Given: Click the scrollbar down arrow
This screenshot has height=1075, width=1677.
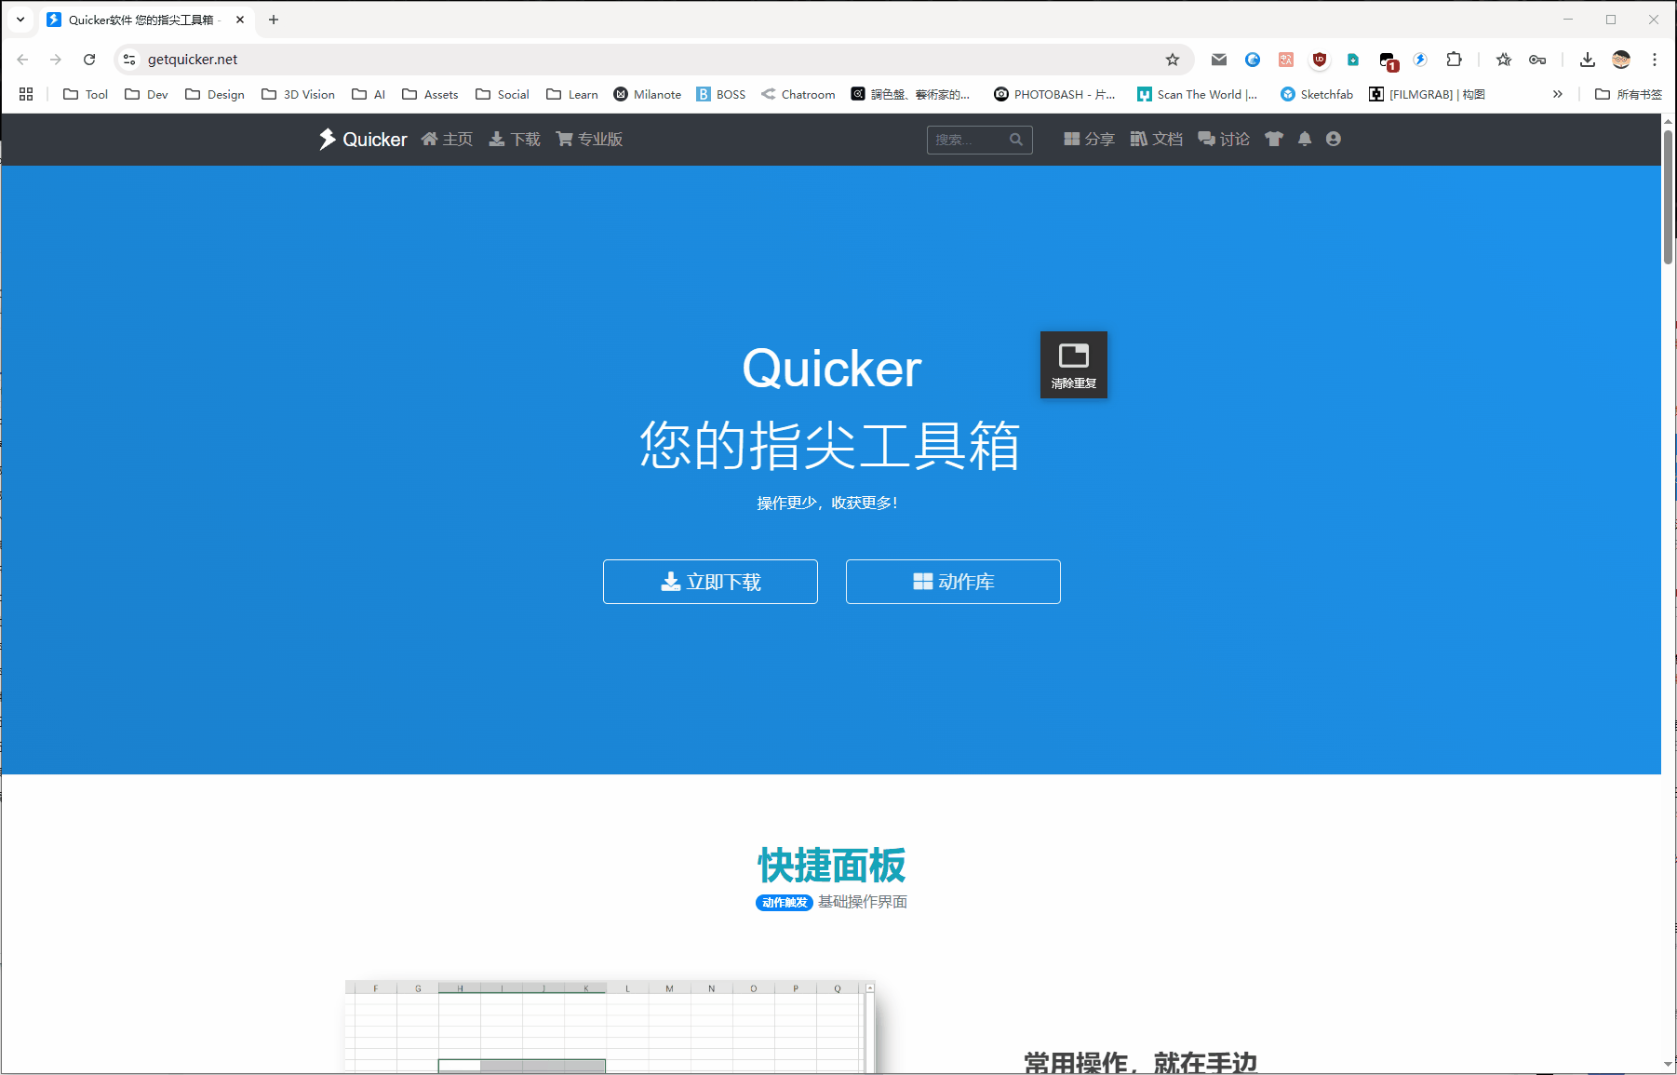Looking at the screenshot, I should tap(1669, 1064).
